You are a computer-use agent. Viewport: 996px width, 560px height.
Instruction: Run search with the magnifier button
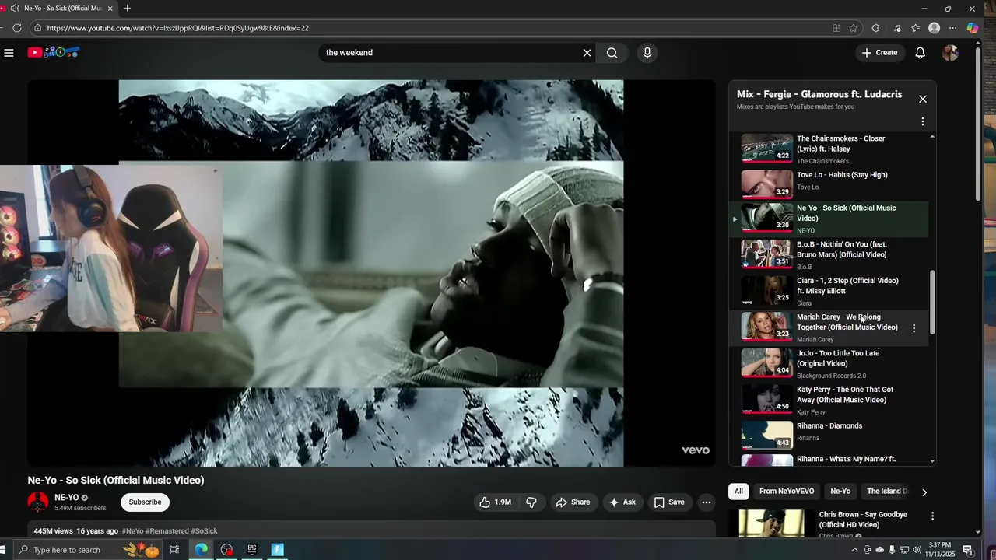pyautogui.click(x=612, y=53)
